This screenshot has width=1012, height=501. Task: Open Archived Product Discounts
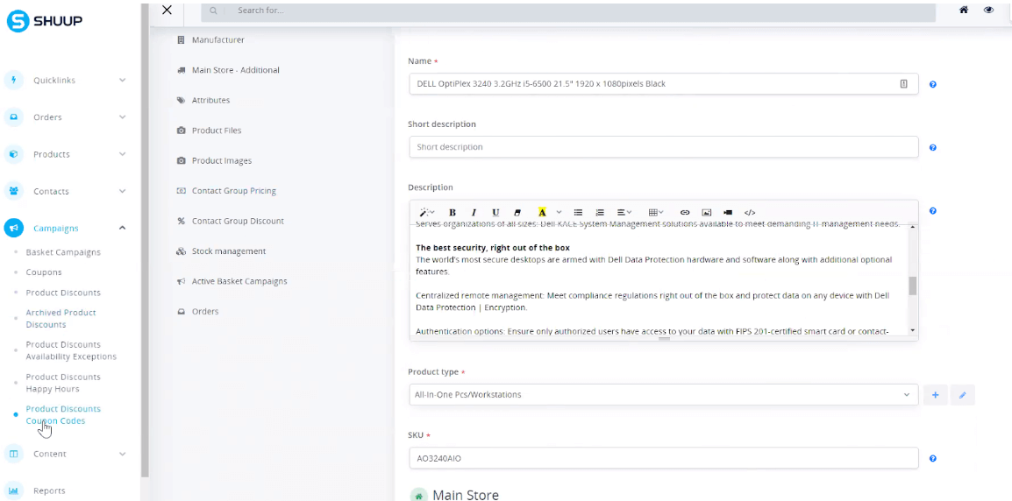tap(61, 319)
